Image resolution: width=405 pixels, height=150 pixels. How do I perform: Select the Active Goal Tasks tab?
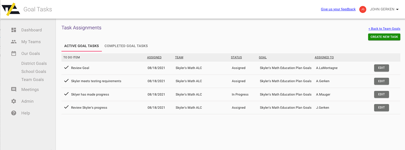point(82,46)
